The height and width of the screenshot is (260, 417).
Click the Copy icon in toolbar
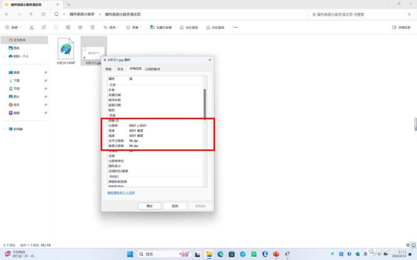[x=44, y=27]
